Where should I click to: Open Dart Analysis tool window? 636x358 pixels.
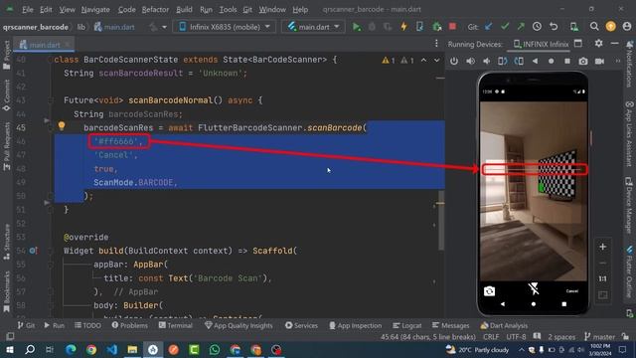(504, 325)
